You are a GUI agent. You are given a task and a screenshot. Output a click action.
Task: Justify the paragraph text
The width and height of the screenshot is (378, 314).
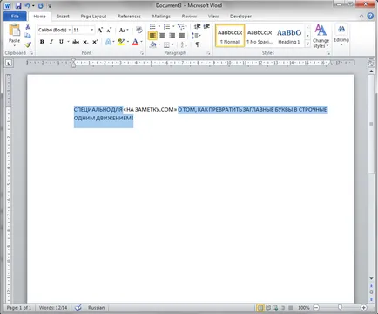coord(181,36)
